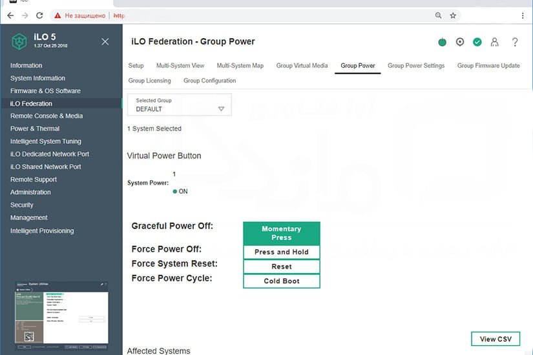Select Power & Thermal in the sidebar
Image resolution: width=533 pixels, height=355 pixels.
click(x=35, y=128)
